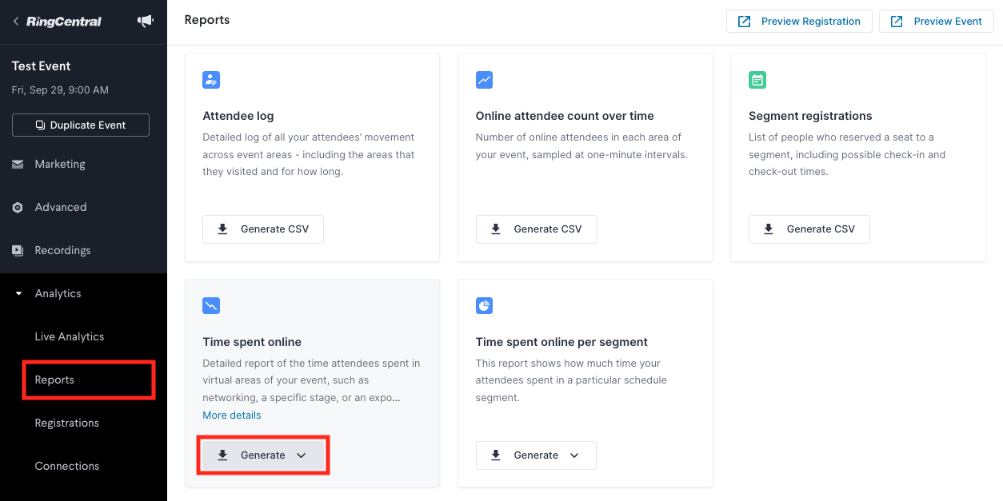Click the external link icon on Preview Event

[x=897, y=22]
